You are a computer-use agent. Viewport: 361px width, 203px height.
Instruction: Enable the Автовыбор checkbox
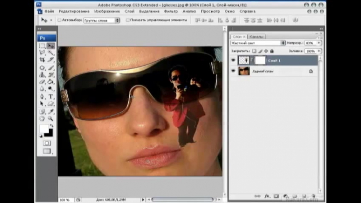(x=59, y=20)
